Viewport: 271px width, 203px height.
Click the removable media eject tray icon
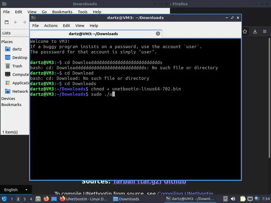point(225,199)
